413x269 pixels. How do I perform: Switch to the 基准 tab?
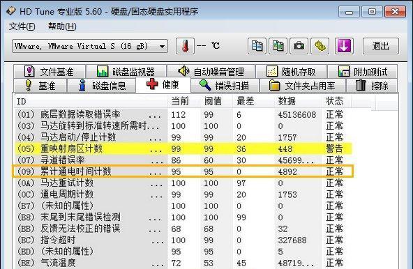coord(40,85)
